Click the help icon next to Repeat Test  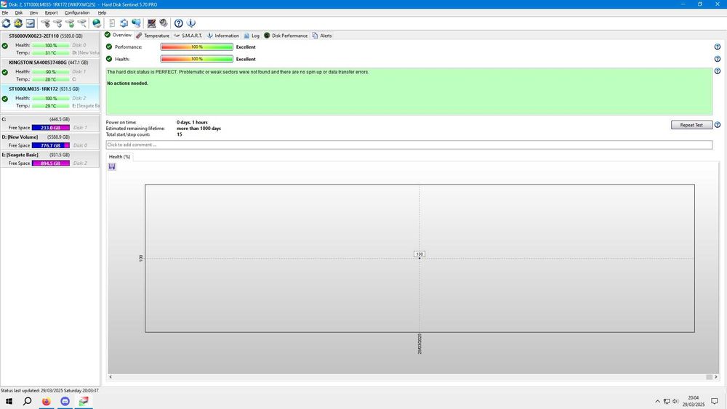(718, 125)
